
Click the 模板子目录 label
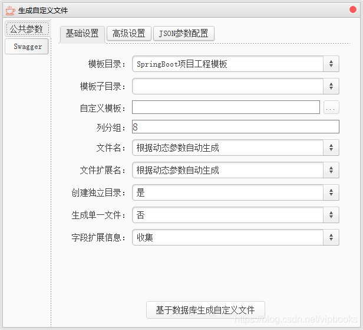[103, 87]
